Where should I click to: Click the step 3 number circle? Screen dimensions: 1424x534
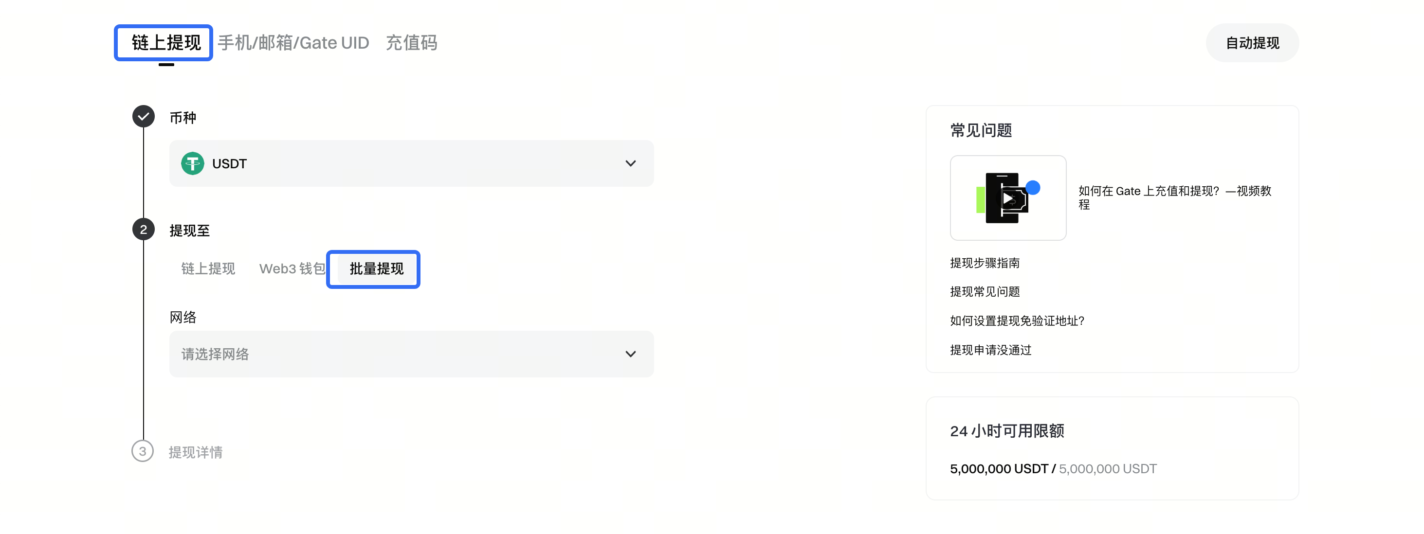pyautogui.click(x=143, y=451)
